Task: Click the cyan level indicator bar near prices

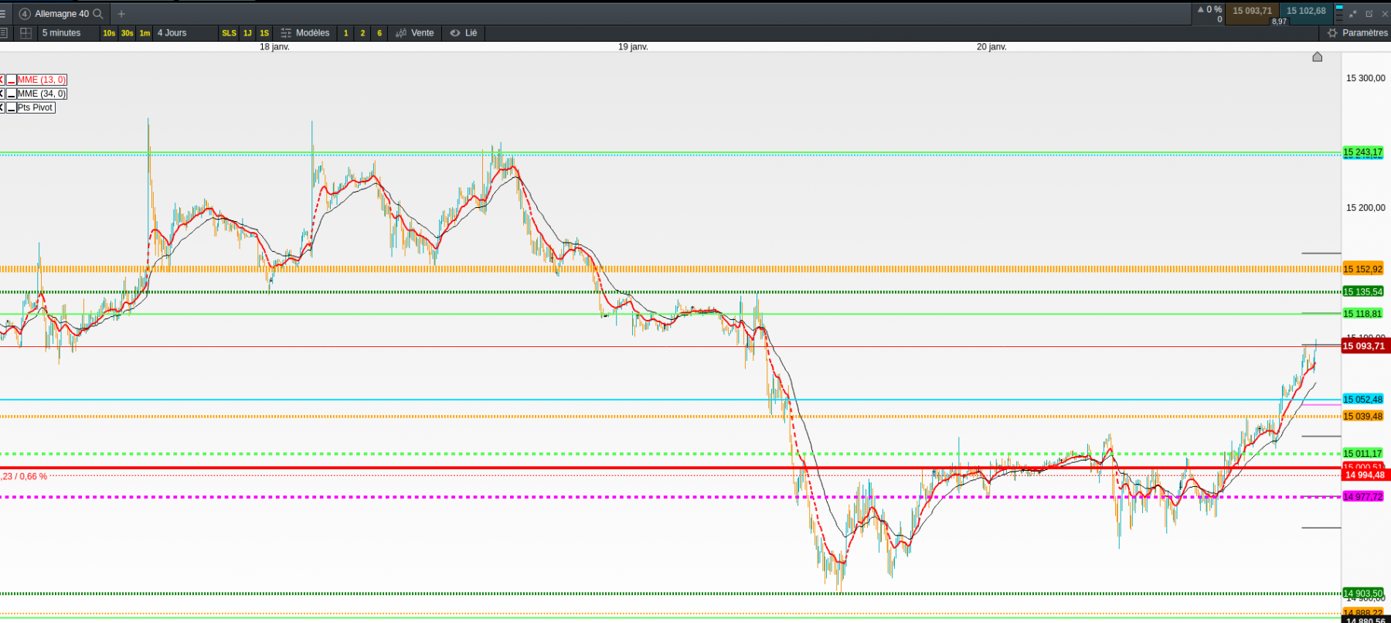Action: coord(1339,8)
